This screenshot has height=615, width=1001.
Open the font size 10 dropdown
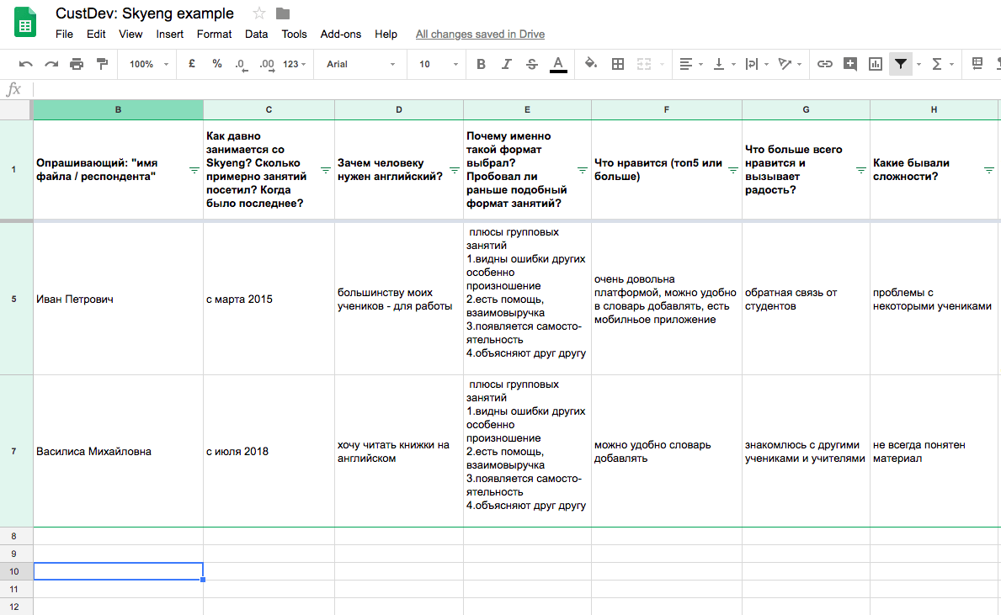(x=438, y=64)
